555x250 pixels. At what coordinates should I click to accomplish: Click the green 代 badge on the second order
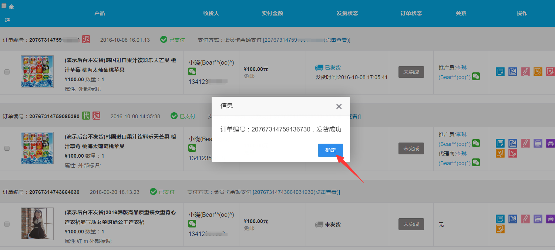tap(86, 116)
